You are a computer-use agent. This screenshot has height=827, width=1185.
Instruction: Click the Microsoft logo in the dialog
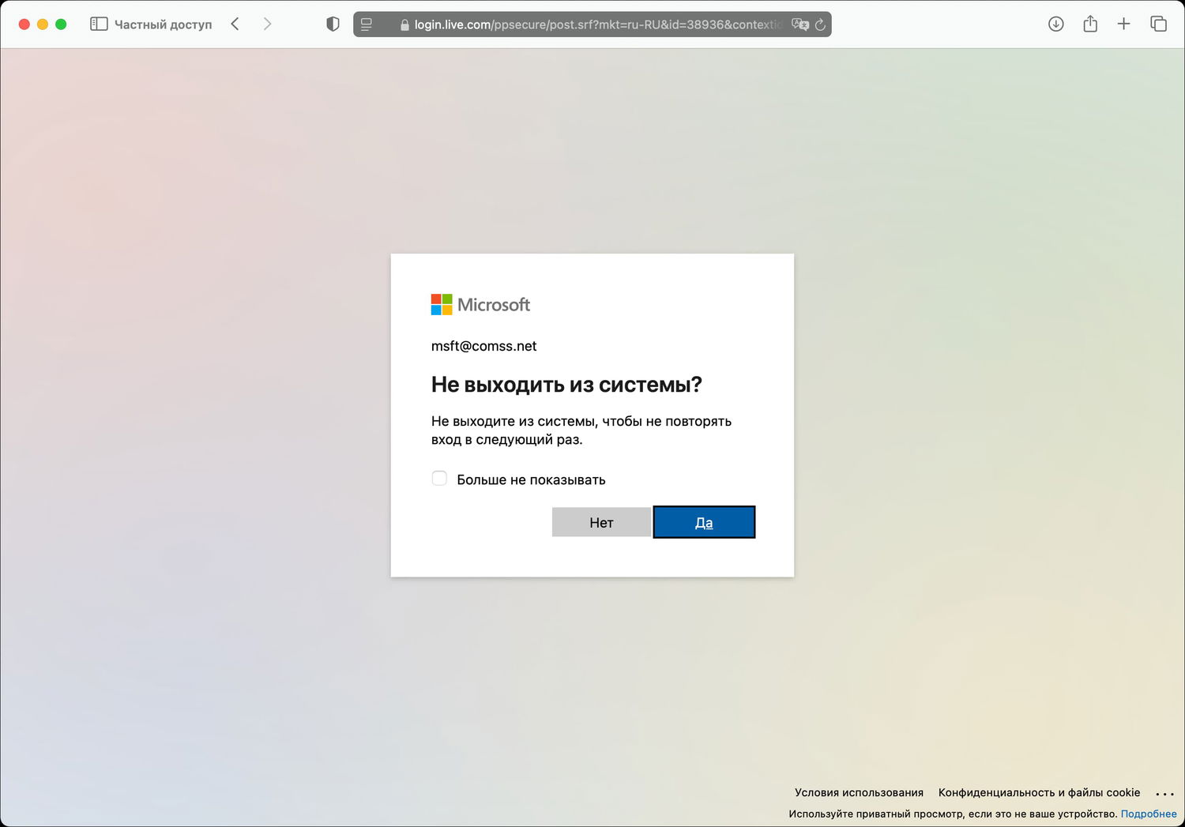480,304
